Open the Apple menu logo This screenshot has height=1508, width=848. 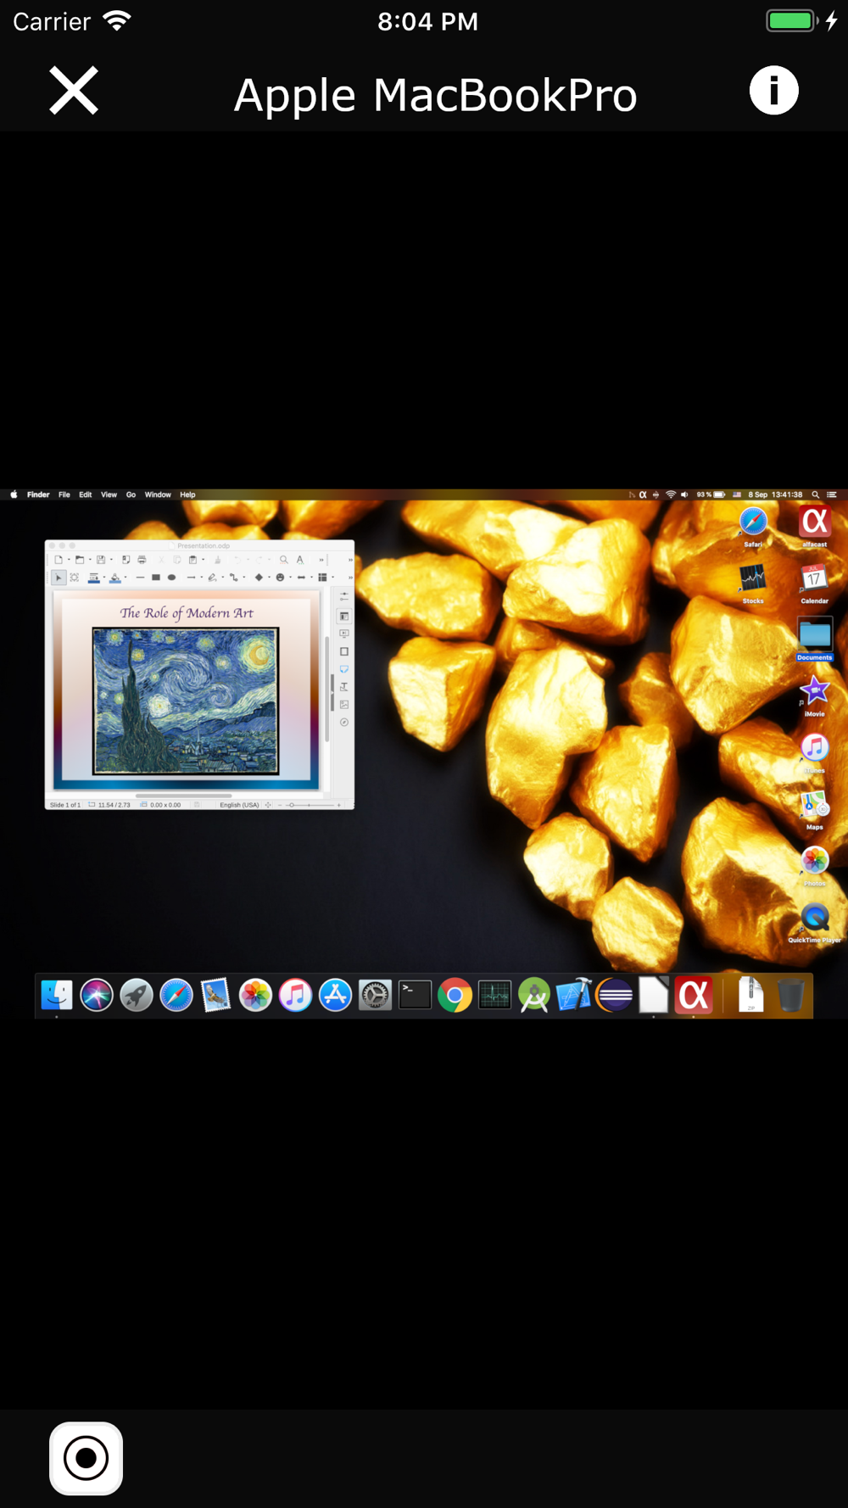(14, 494)
